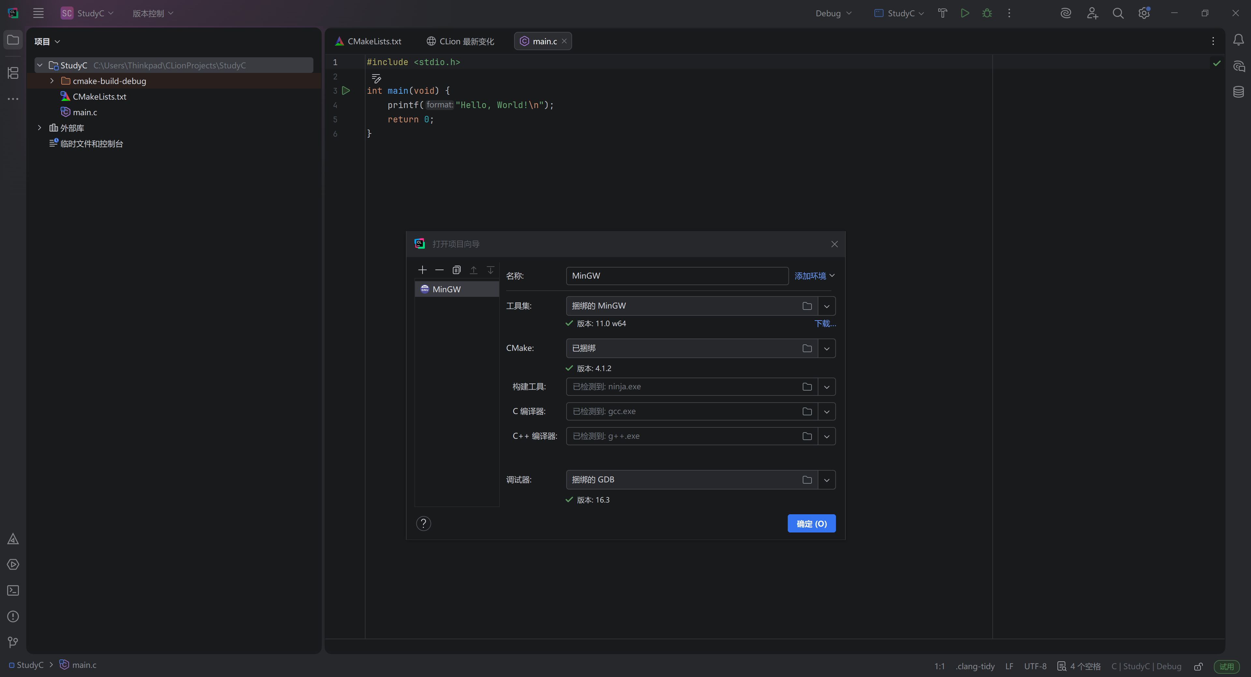
Task: Click the toolset download link
Action: tap(825, 324)
